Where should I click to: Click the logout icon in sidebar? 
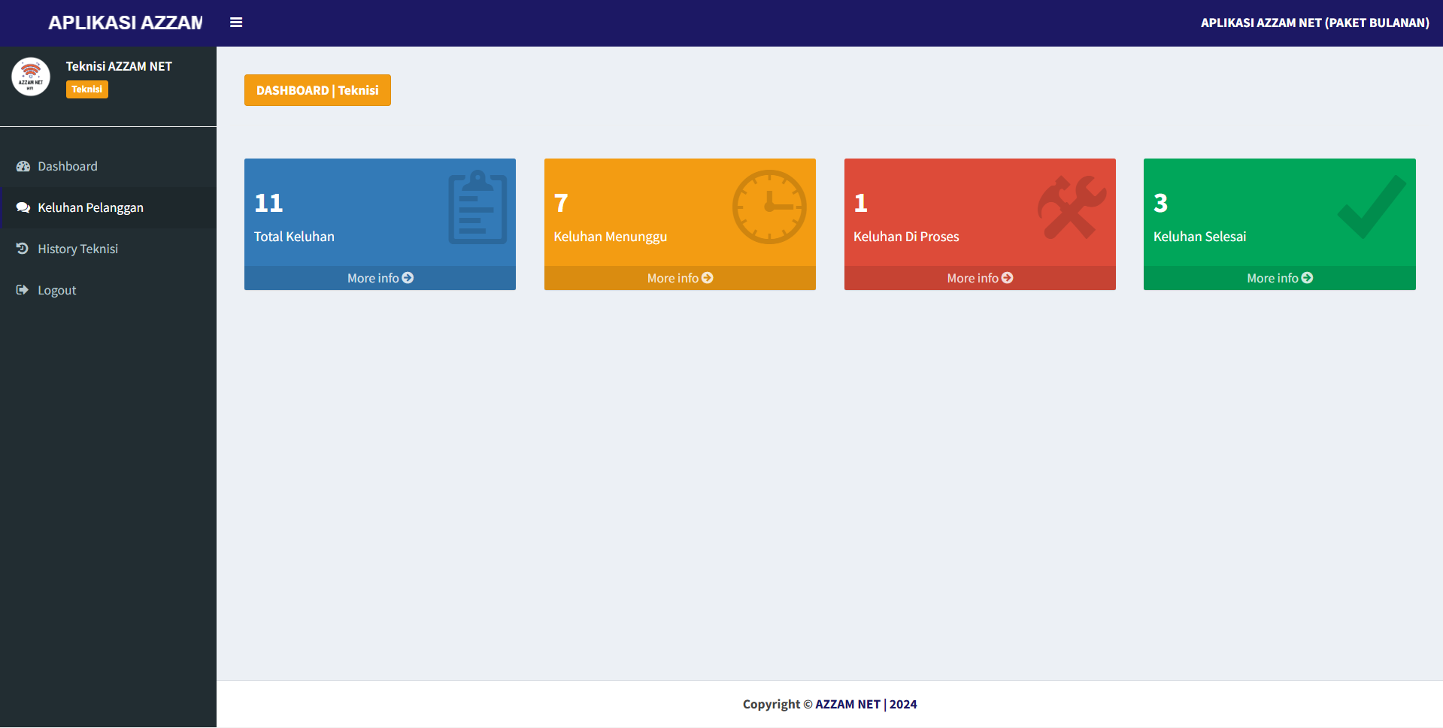23,290
